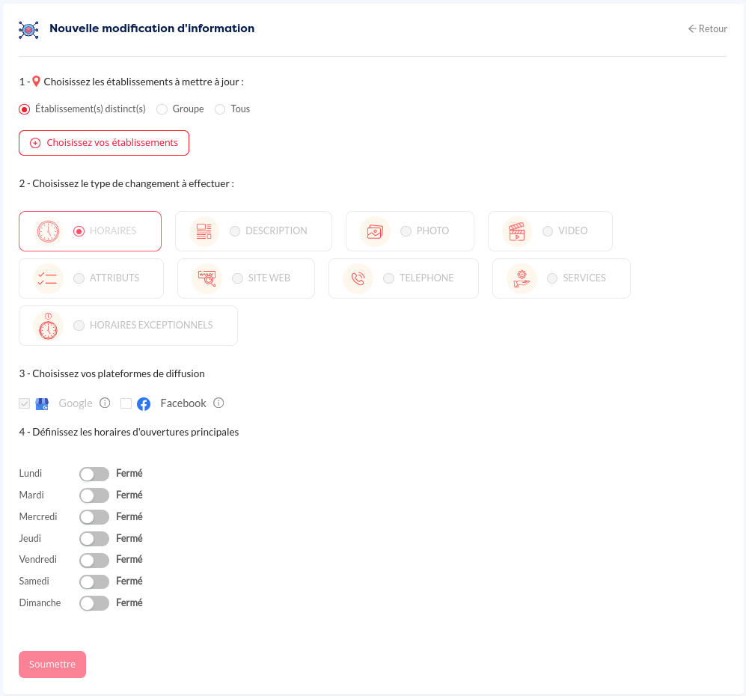Click the Facebook label text
The width and height of the screenshot is (746, 696).
(x=183, y=403)
